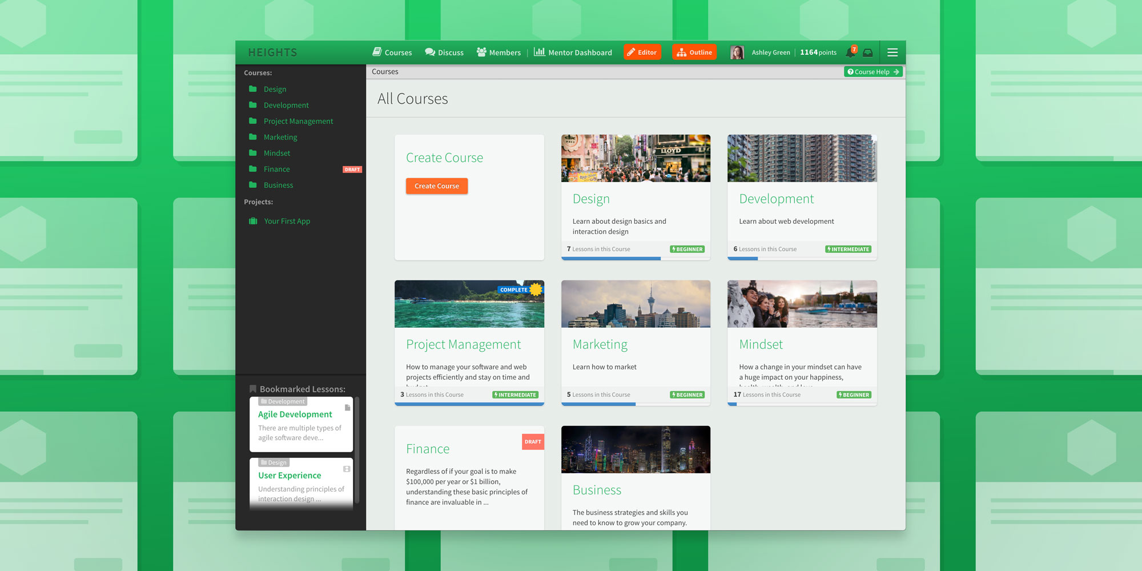Click the 1164 points counter

pos(818,53)
